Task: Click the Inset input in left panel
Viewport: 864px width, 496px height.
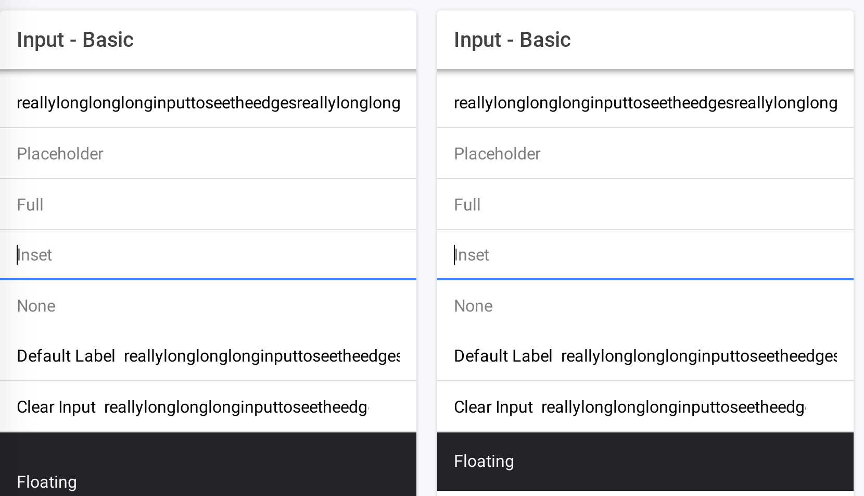Action: pos(208,255)
